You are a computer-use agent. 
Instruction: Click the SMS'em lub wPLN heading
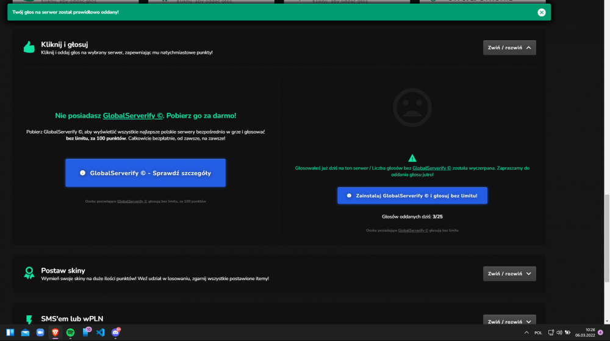72,318
